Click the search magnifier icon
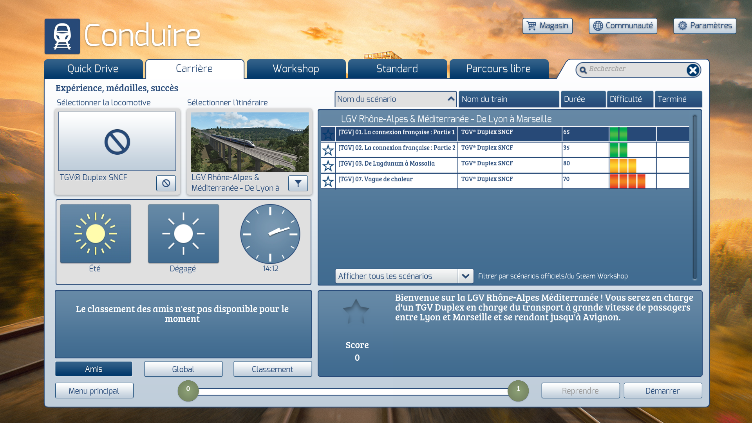The image size is (752, 423). 583,70
